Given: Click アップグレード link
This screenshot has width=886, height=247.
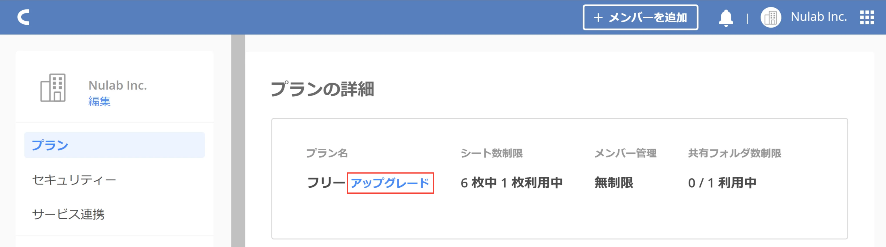Looking at the screenshot, I should (x=390, y=183).
